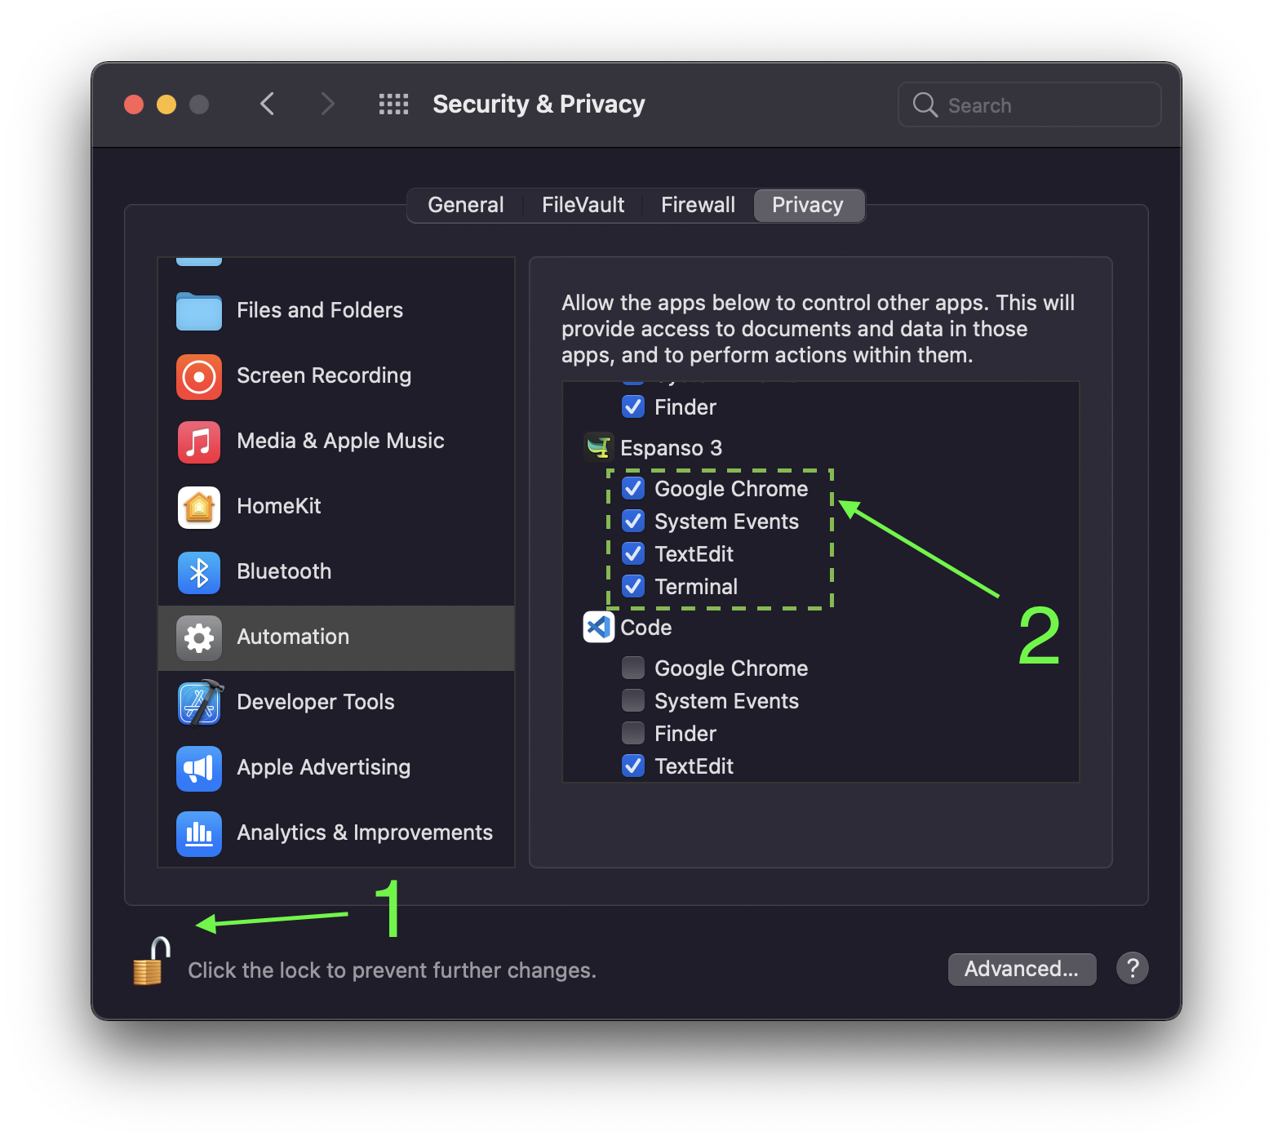1273x1141 pixels.
Task: Open Analytics & Improvements category
Action: point(364,833)
